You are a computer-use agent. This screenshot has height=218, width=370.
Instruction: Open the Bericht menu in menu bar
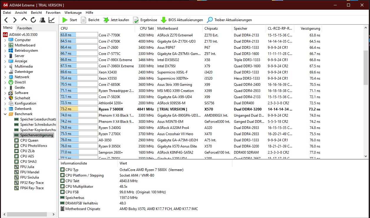coord(36,13)
